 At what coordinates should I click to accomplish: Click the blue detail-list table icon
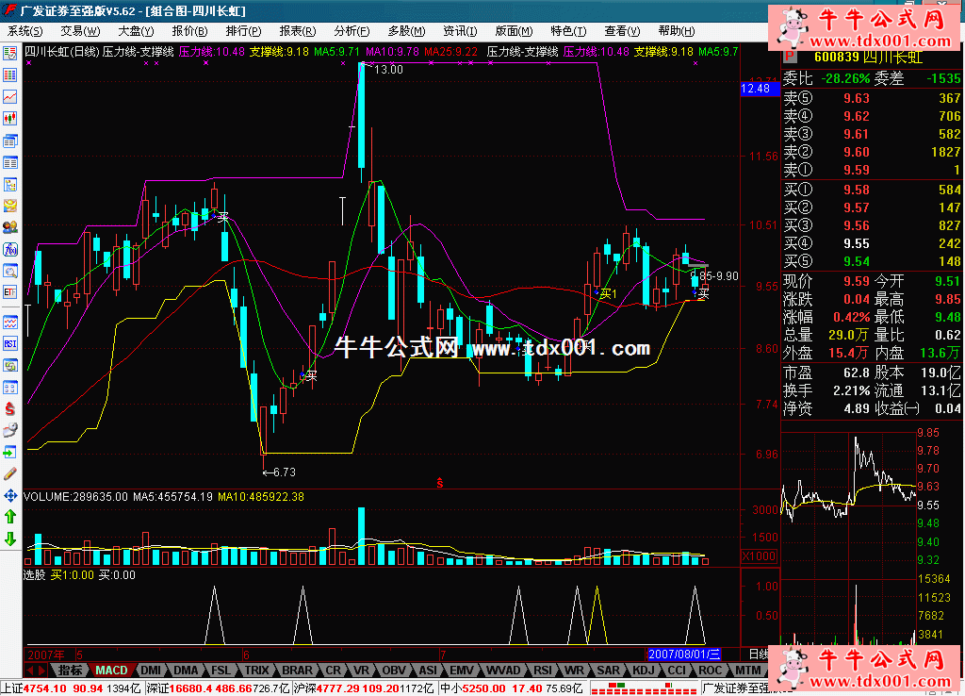point(9,162)
